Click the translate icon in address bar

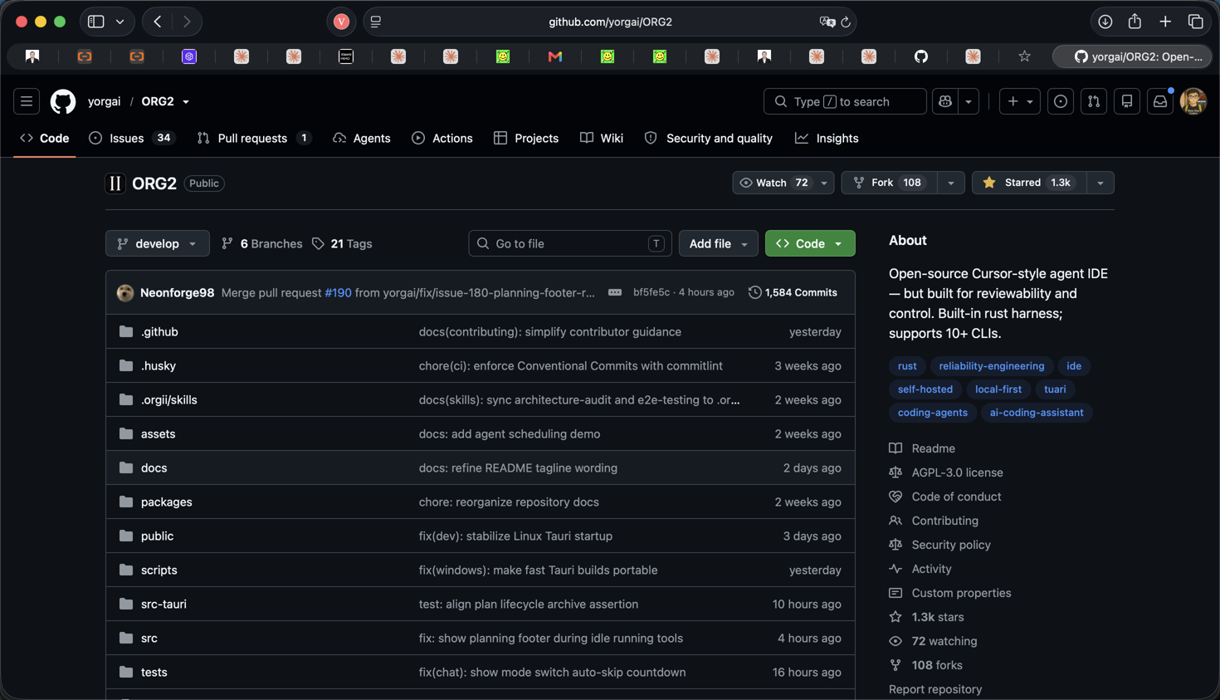tap(827, 22)
